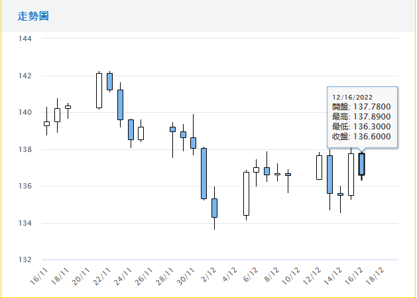This screenshot has width=417, height=298.
Task: Click the white 12/12 candlestick
Action: tap(319, 167)
